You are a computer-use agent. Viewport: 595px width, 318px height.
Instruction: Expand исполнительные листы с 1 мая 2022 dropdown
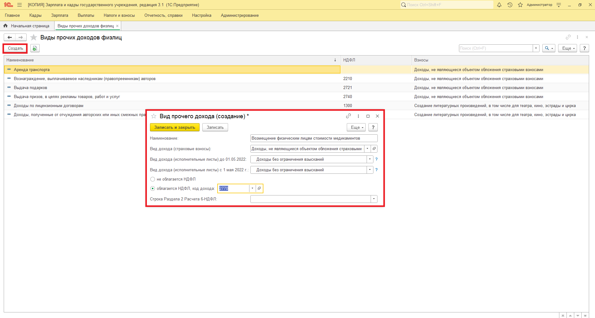370,170
